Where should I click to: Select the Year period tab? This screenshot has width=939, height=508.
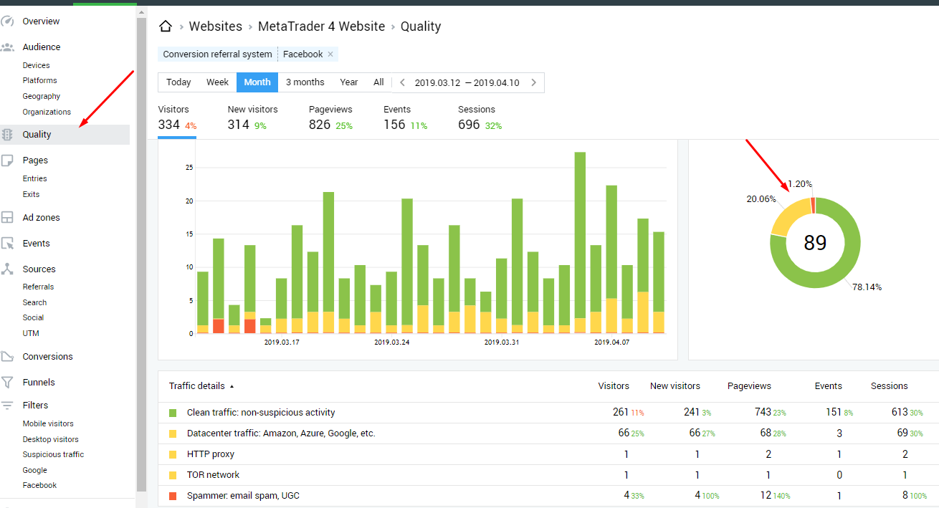[349, 82]
